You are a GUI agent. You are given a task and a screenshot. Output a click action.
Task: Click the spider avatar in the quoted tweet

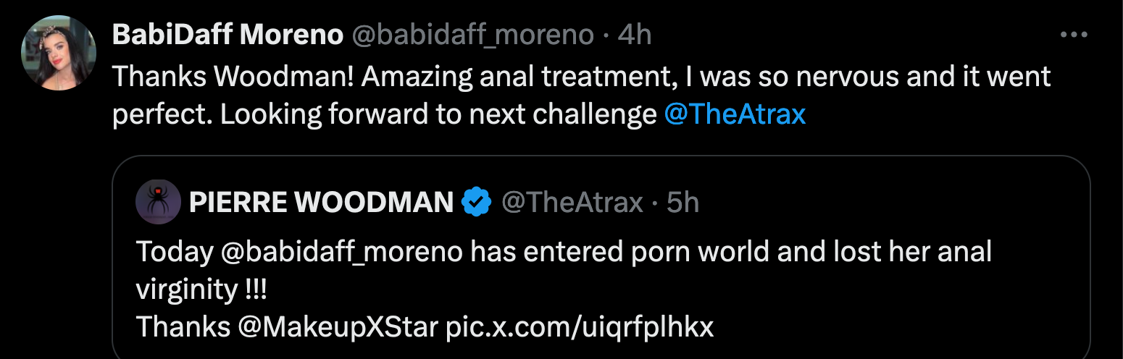pos(158,202)
